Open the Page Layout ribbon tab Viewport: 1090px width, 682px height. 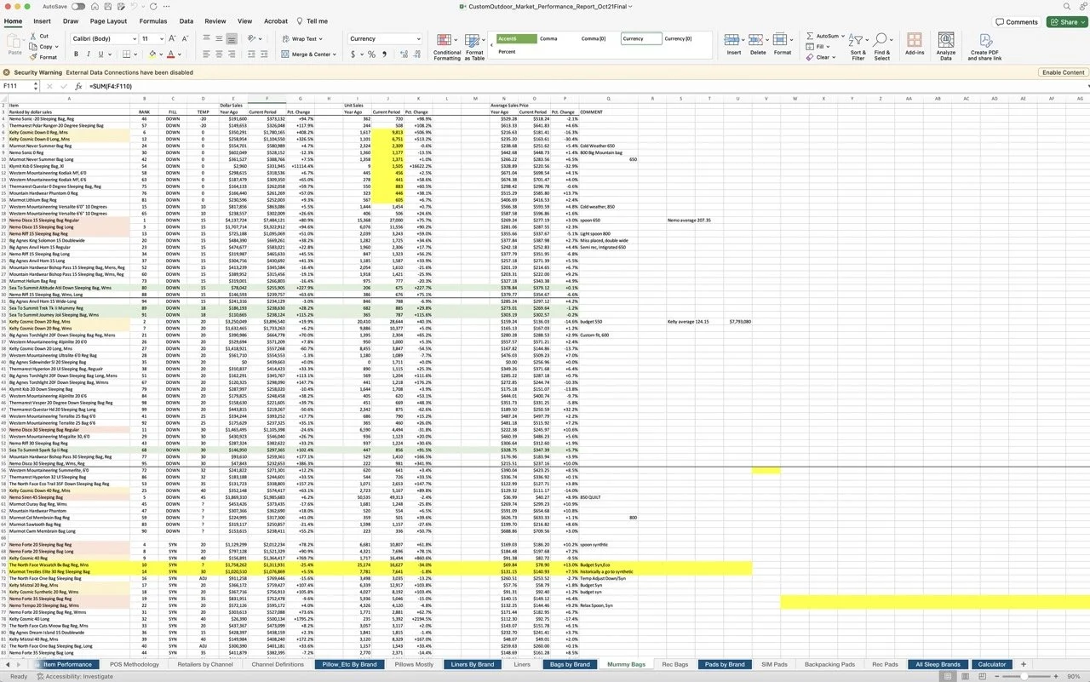[x=108, y=20]
